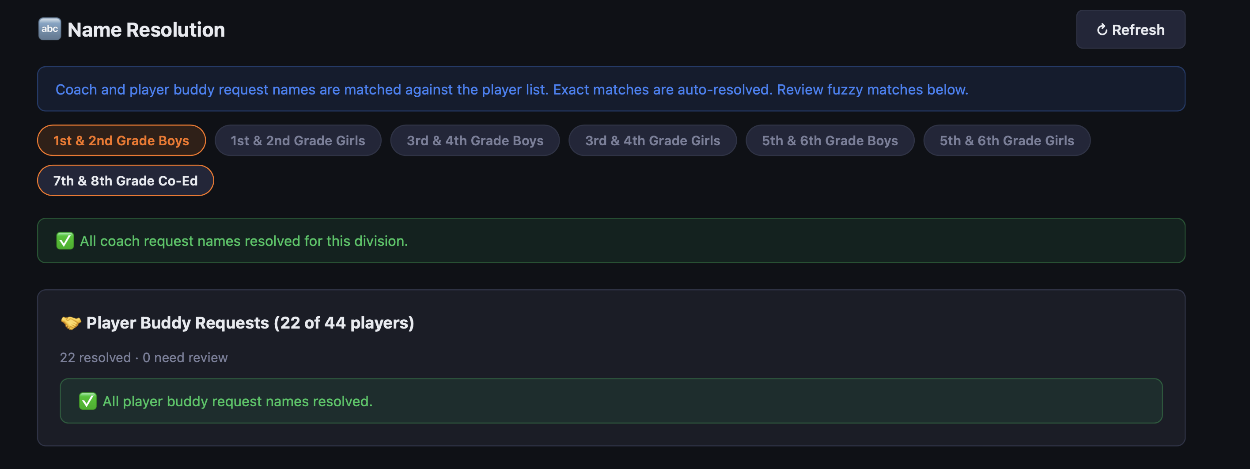Click the circular arrow icon in Refresh
Screen dimensions: 1250x469
[x=1102, y=30]
